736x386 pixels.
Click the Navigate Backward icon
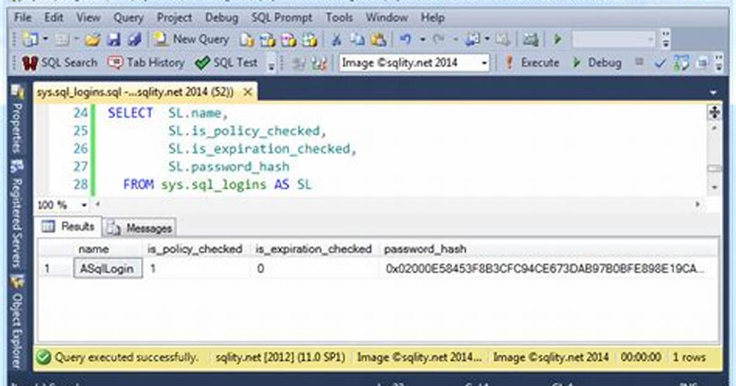(x=473, y=39)
